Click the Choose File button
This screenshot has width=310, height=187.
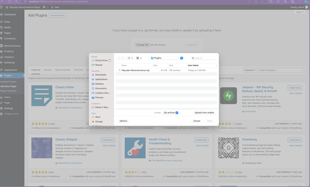[142, 45]
